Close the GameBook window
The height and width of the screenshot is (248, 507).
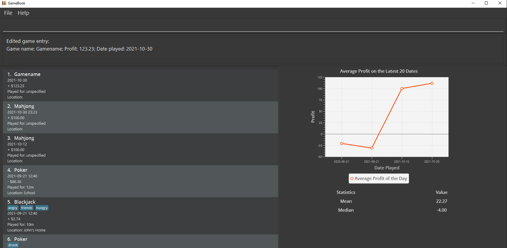(500, 3)
